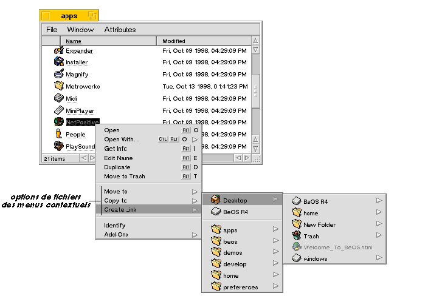This screenshot has width=428, height=296.
Task: Click the demos folder icon in submenu
Action: 216,252
